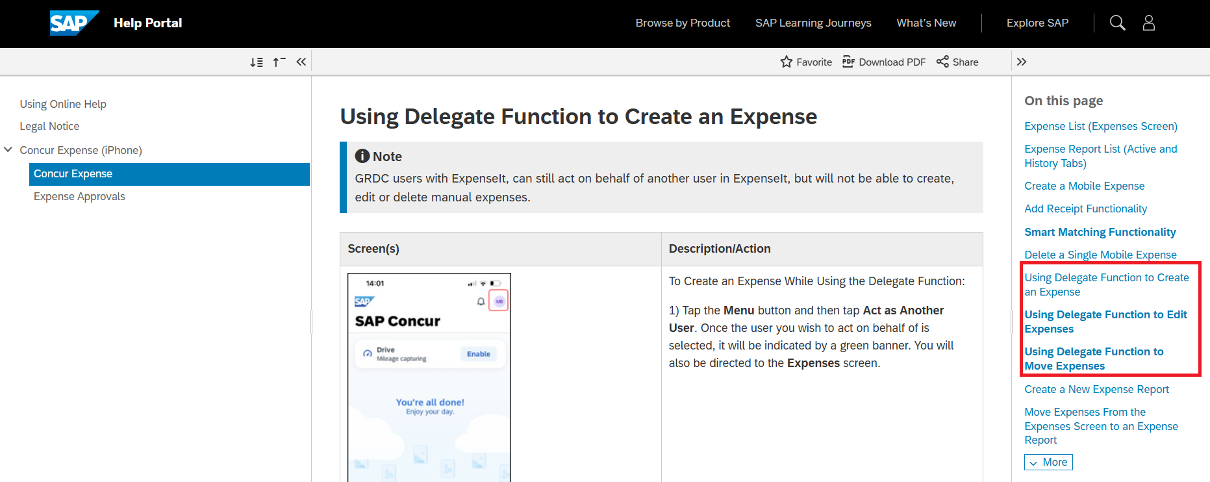Open SAP Learning Journeys menu item
1210x482 pixels.
point(813,23)
